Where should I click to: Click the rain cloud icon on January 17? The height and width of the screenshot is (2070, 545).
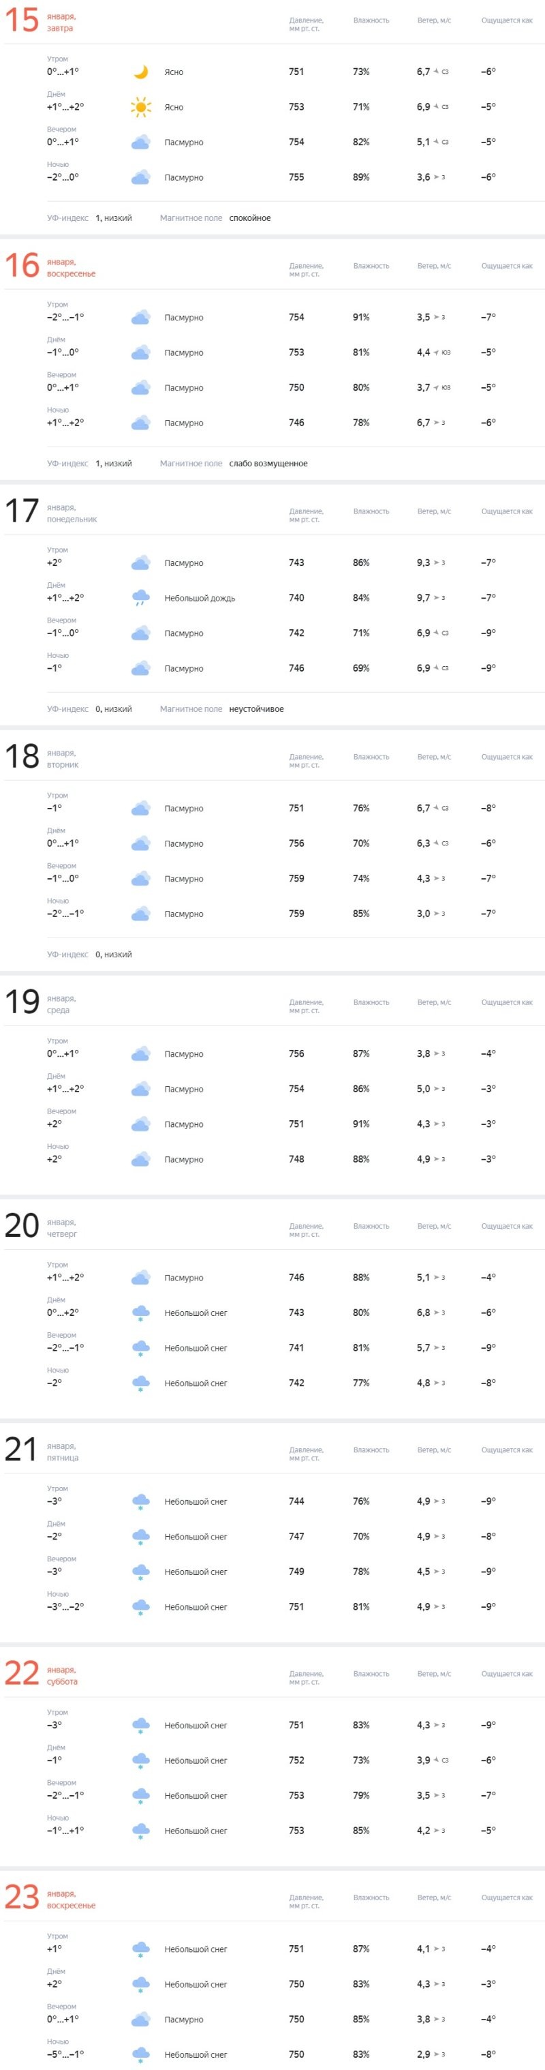click(140, 598)
